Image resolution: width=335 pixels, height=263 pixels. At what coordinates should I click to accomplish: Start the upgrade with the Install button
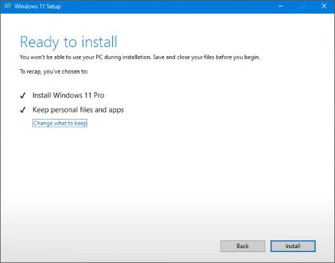pos(293,246)
